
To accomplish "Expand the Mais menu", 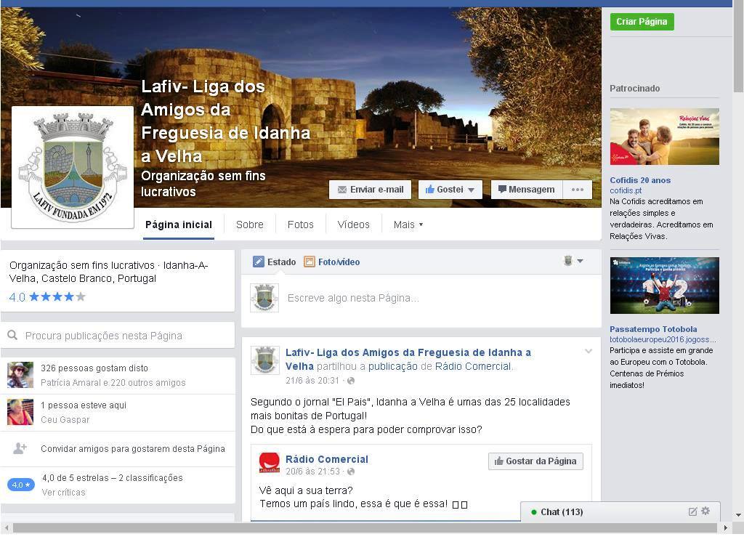I will click(408, 225).
